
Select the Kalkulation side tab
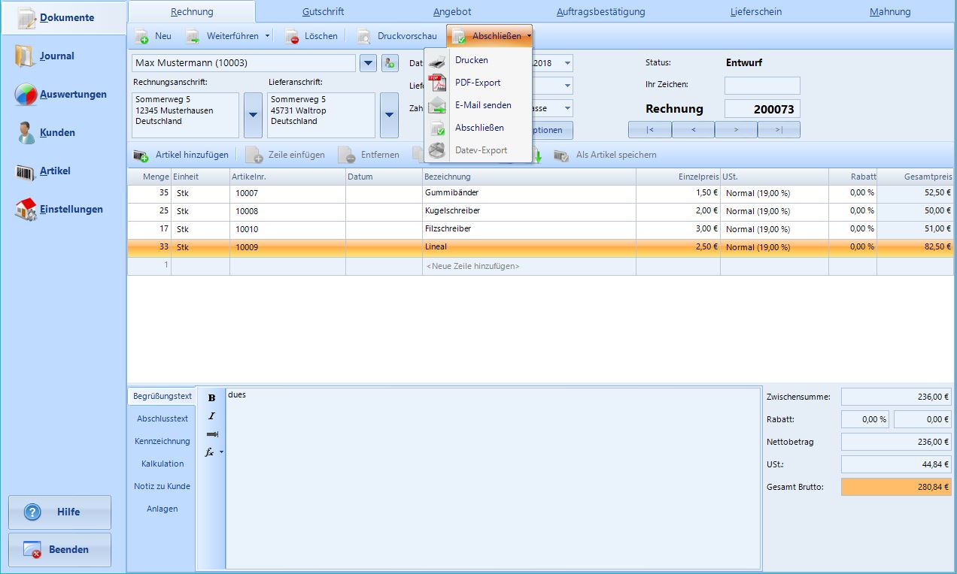163,464
